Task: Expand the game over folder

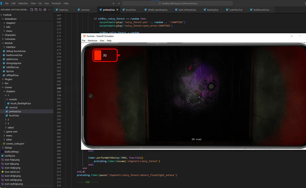Action: (x=12, y=132)
